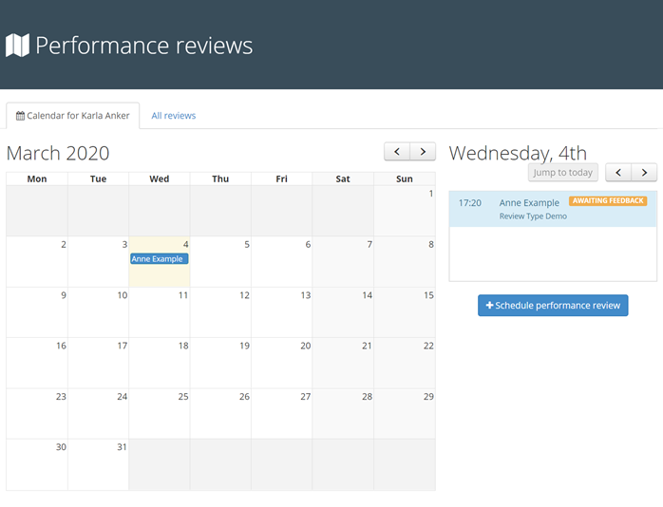Go to previous month using left chevron
This screenshot has height=507, width=663.
pyautogui.click(x=397, y=152)
